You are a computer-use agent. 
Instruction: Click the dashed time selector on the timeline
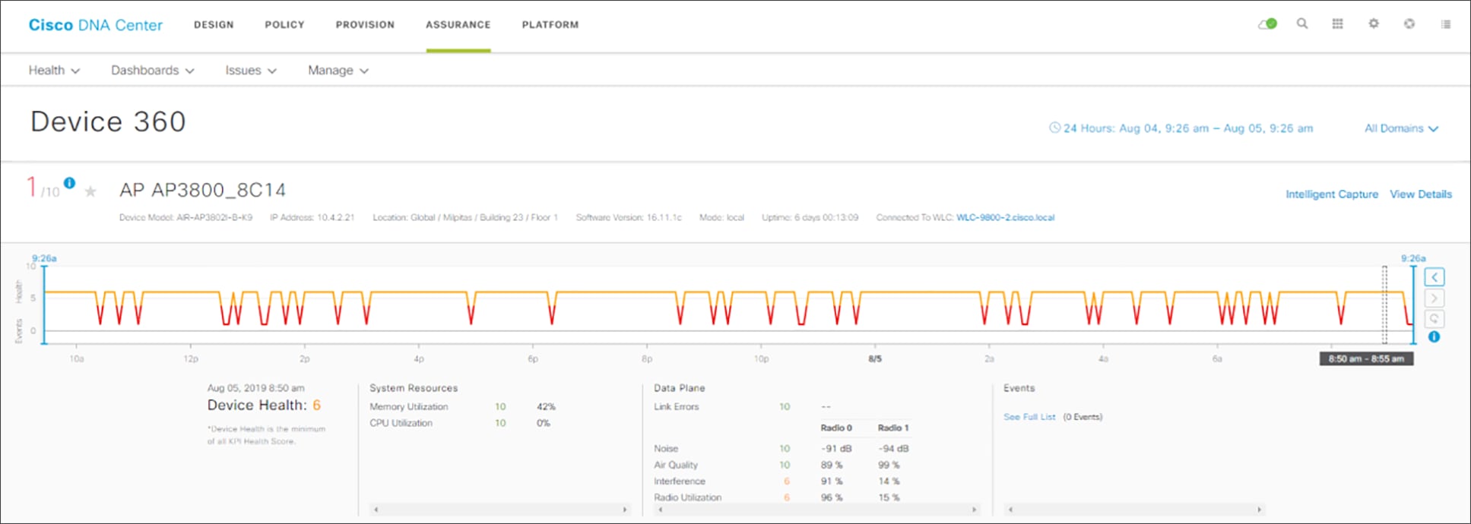(x=1384, y=305)
